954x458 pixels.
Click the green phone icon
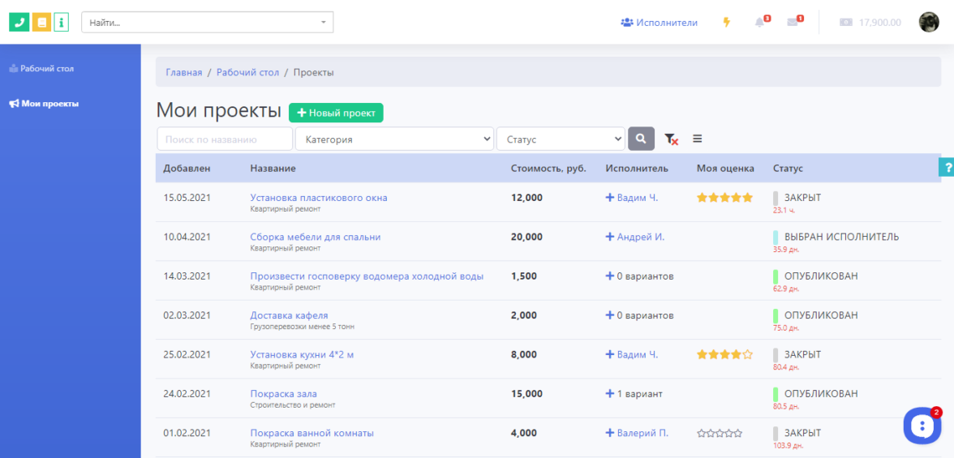click(x=19, y=22)
